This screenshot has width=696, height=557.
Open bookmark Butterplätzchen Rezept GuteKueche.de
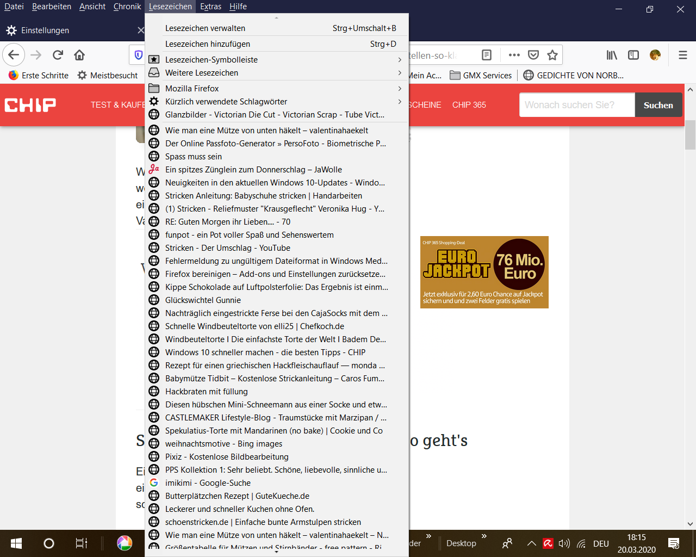277,496
